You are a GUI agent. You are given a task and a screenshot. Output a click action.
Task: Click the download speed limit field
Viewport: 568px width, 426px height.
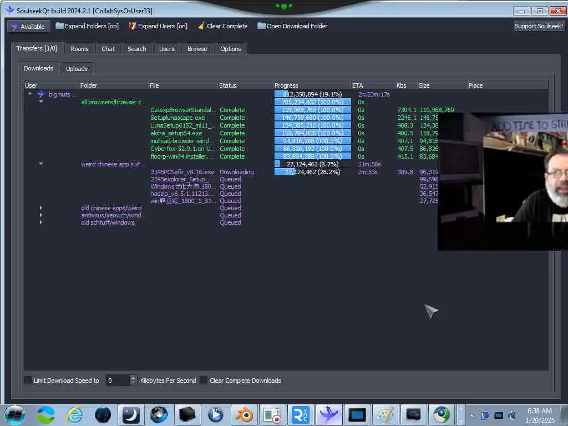point(118,381)
